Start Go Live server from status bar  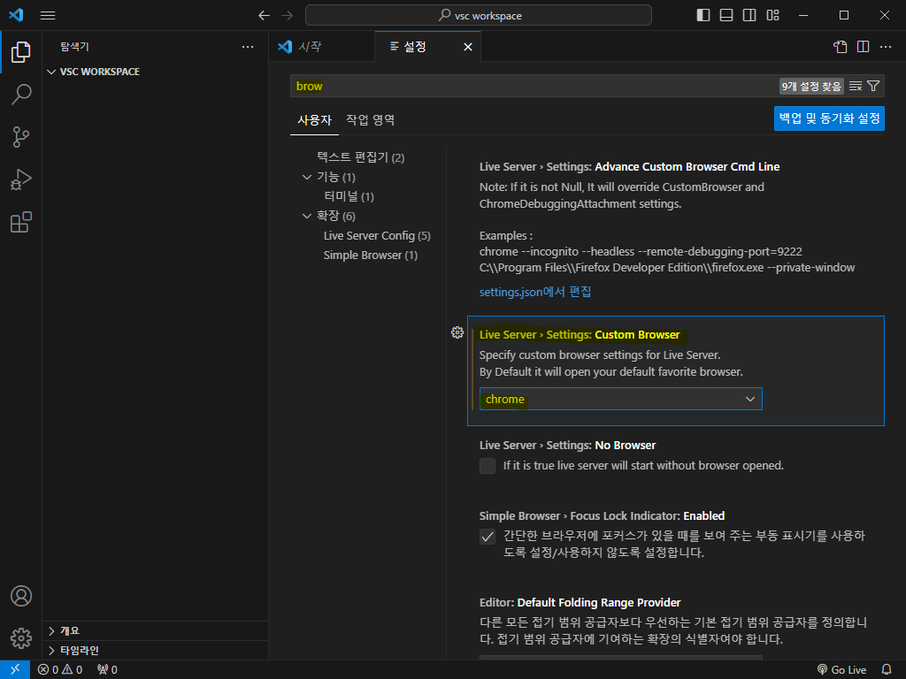tap(841, 669)
